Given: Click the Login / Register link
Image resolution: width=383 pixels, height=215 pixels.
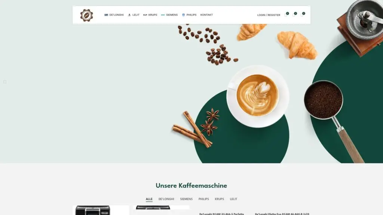Looking at the screenshot, I should click(269, 15).
